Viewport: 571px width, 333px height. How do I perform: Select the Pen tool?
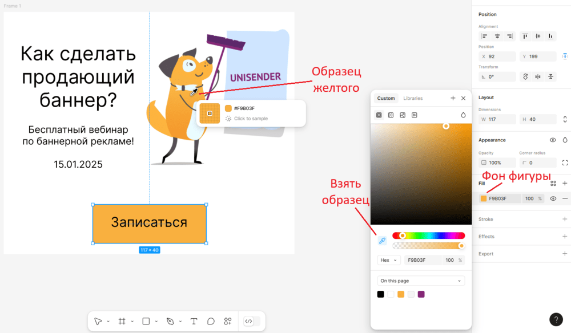coord(170,322)
